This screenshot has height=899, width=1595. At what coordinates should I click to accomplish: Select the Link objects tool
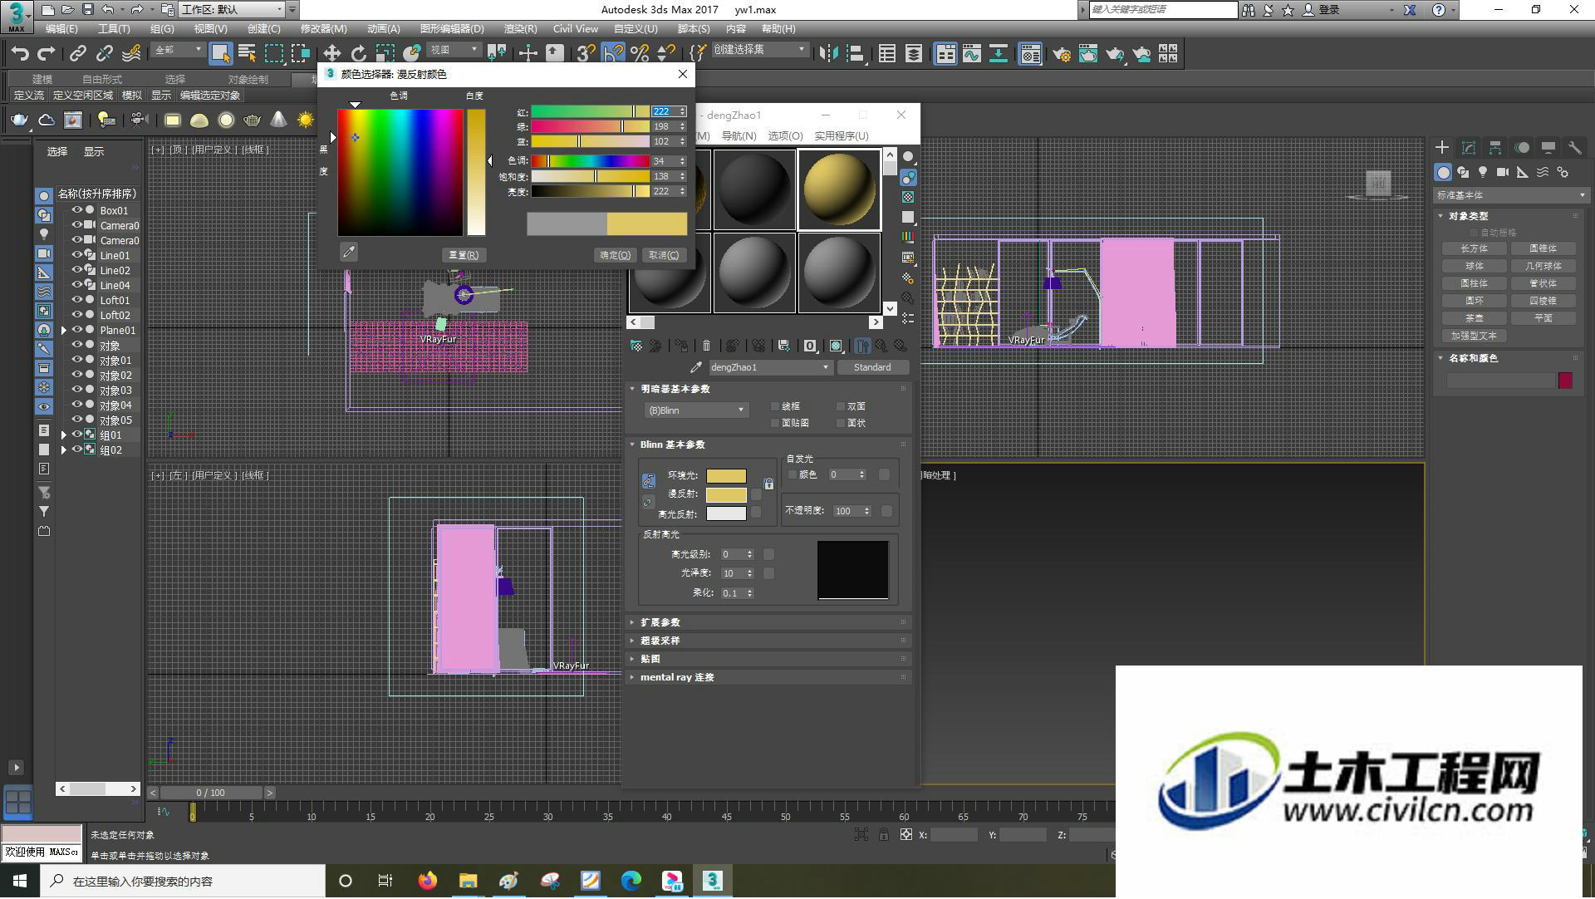click(x=78, y=54)
